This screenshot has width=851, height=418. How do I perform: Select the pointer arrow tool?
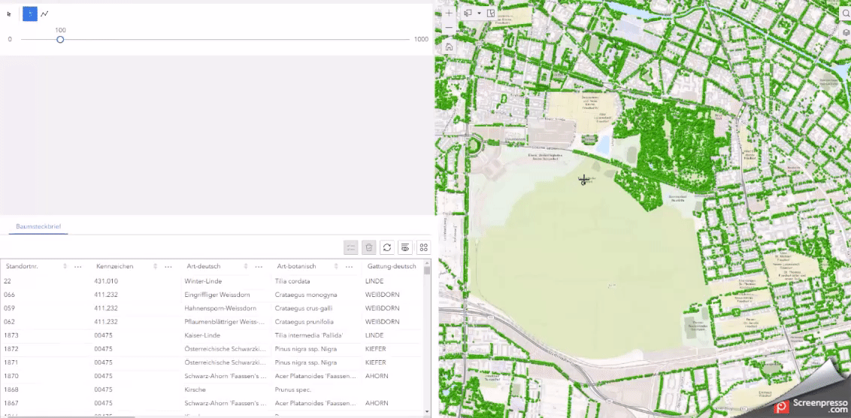9,14
